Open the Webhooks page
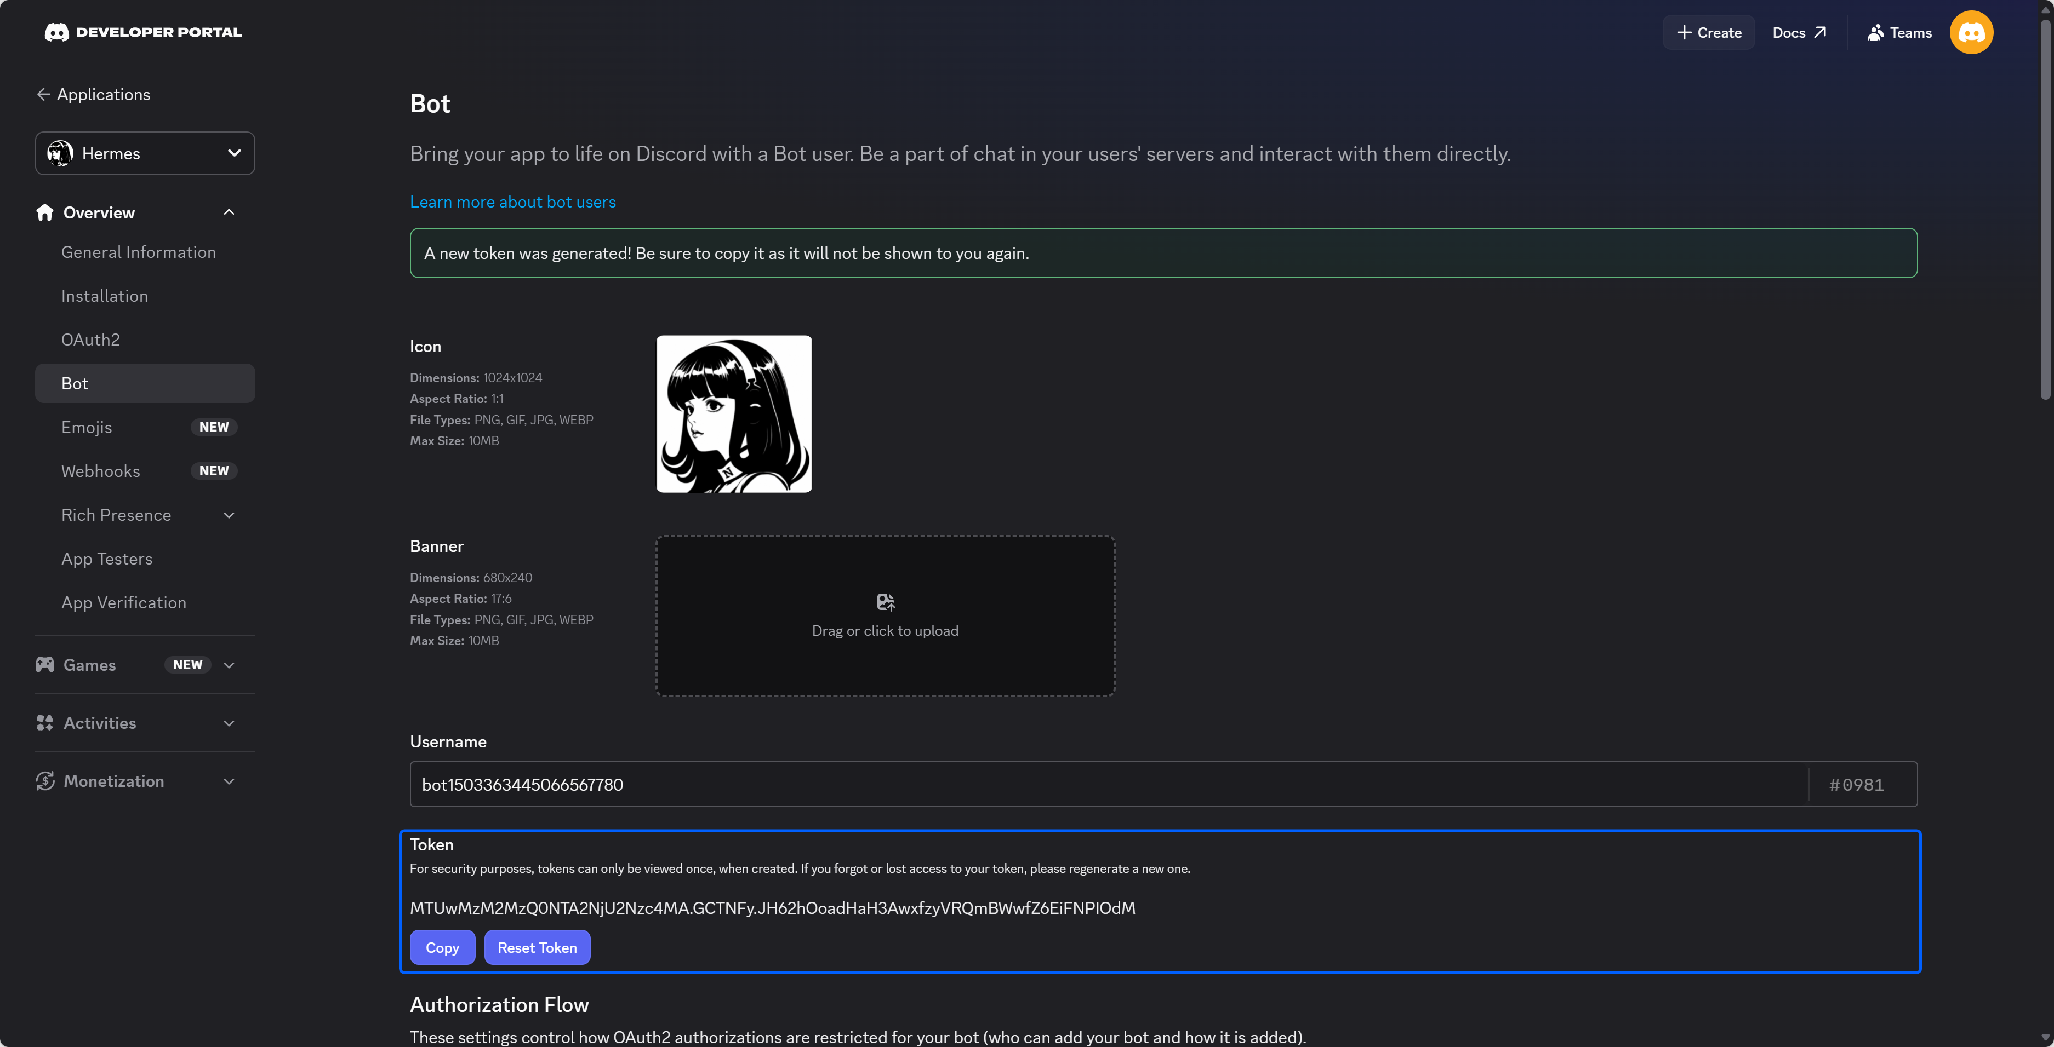2054x1047 pixels. coord(100,471)
